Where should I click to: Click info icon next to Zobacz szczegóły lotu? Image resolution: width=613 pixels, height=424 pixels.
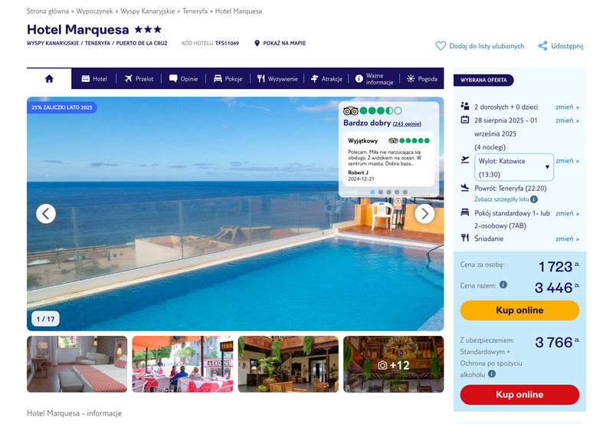tap(534, 199)
